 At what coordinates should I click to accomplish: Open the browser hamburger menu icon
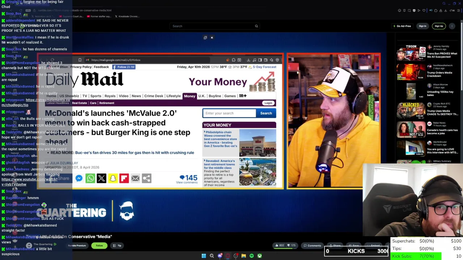click(459, 10)
